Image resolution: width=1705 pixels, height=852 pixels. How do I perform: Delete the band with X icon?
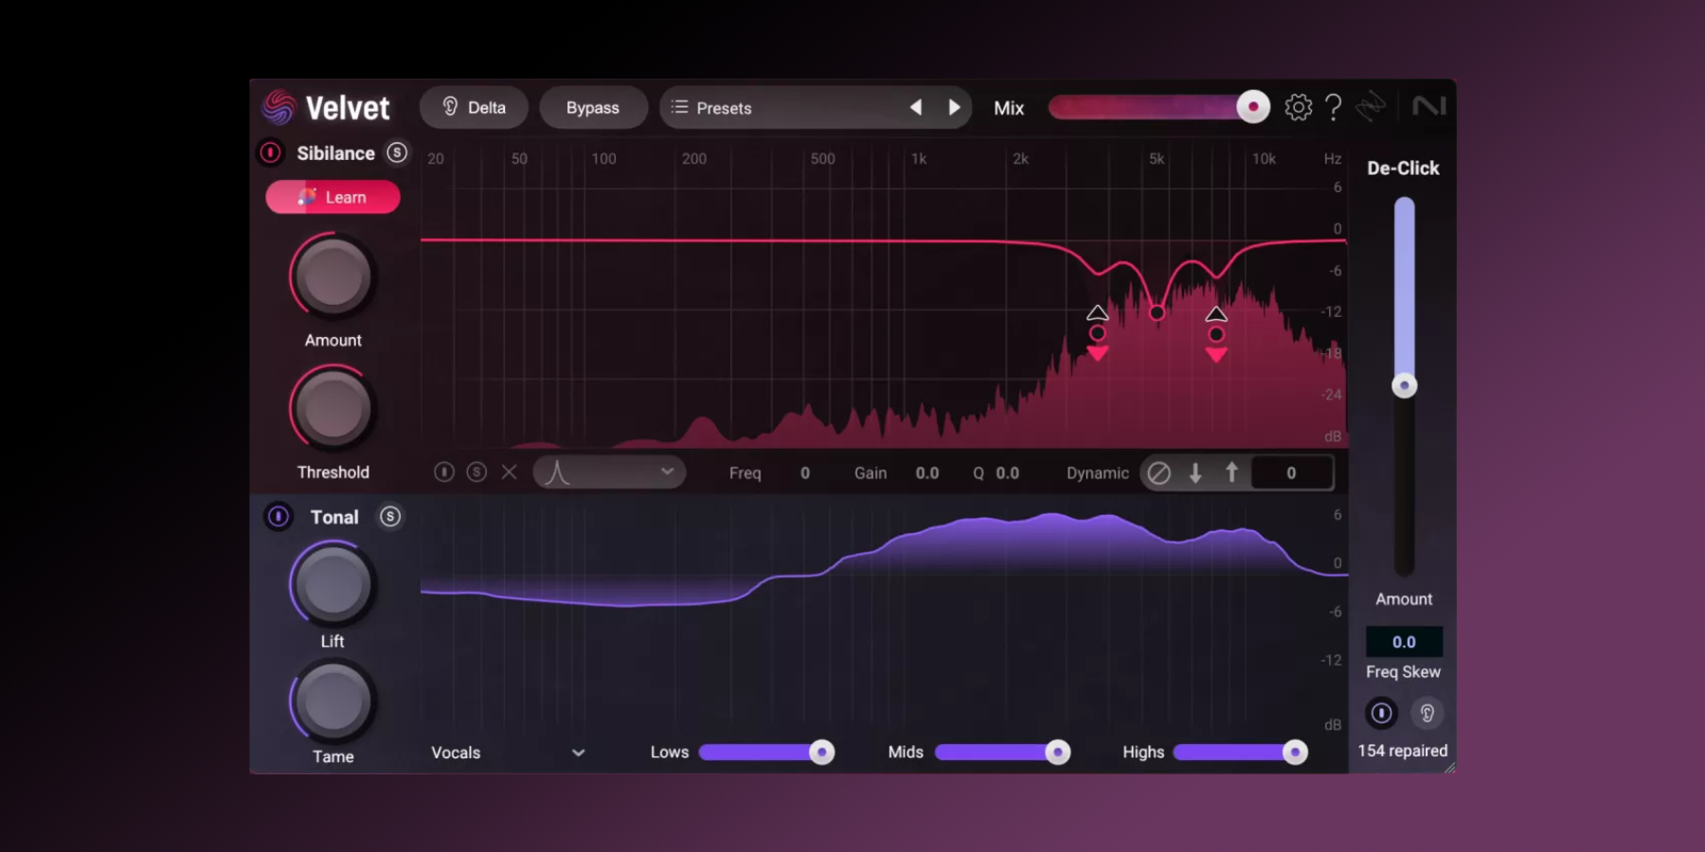[510, 471]
